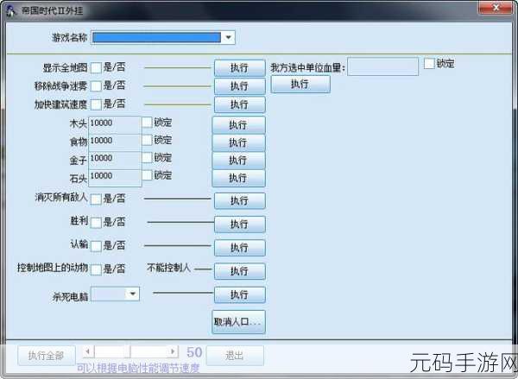Click the 执行全部 button
Viewport: 518px width, 379px height.
(47, 356)
